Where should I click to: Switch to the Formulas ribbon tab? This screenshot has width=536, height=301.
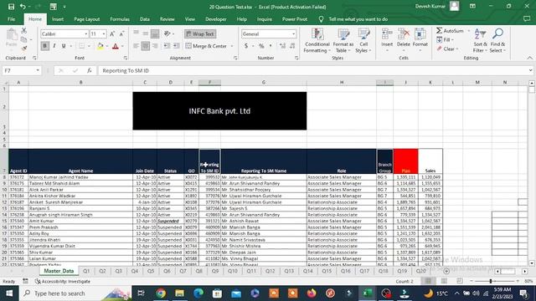120,19
